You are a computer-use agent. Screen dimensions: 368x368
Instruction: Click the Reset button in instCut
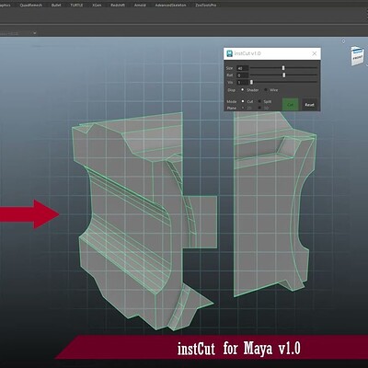click(x=309, y=105)
